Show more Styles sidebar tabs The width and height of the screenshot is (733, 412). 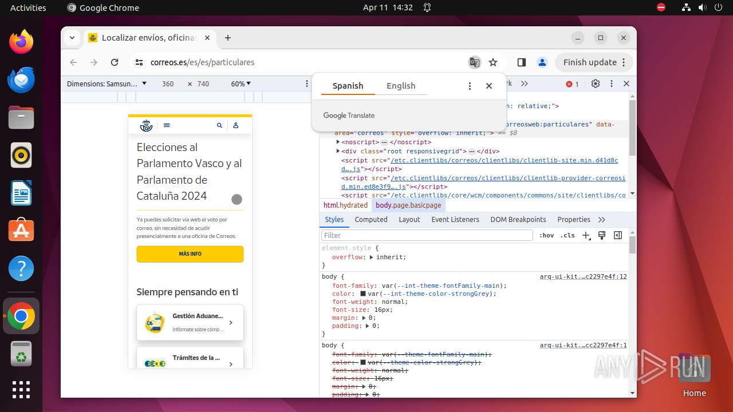602,220
